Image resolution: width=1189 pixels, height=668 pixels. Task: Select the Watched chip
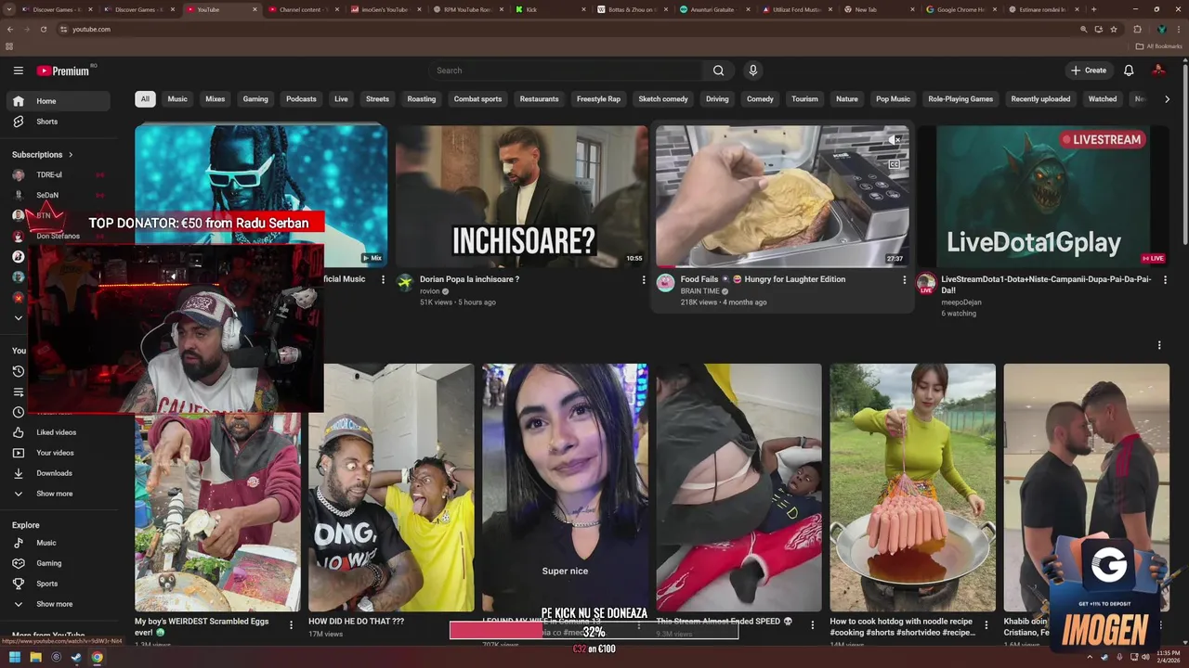1103,99
